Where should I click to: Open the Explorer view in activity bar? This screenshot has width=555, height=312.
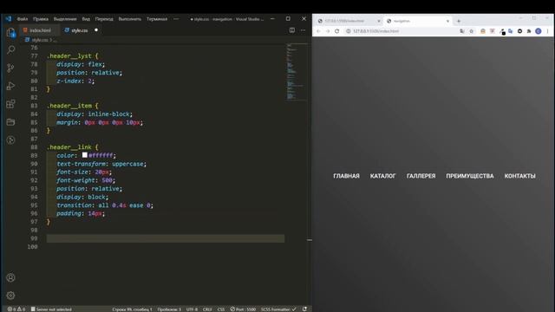pyautogui.click(x=11, y=33)
